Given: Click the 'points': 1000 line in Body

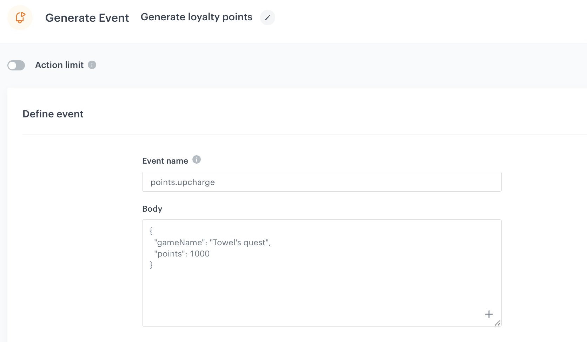Looking at the screenshot, I should point(181,253).
